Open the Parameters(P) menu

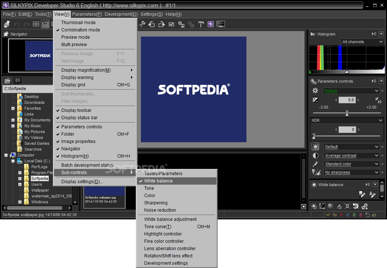point(87,14)
